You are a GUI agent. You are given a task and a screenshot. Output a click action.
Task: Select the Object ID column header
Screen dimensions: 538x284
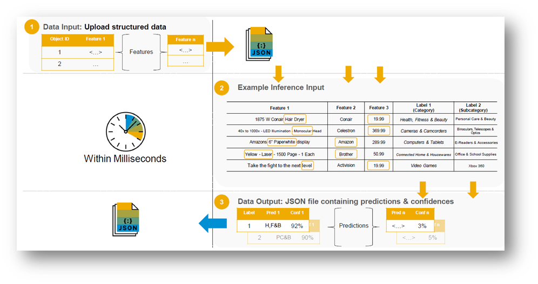[x=59, y=39]
